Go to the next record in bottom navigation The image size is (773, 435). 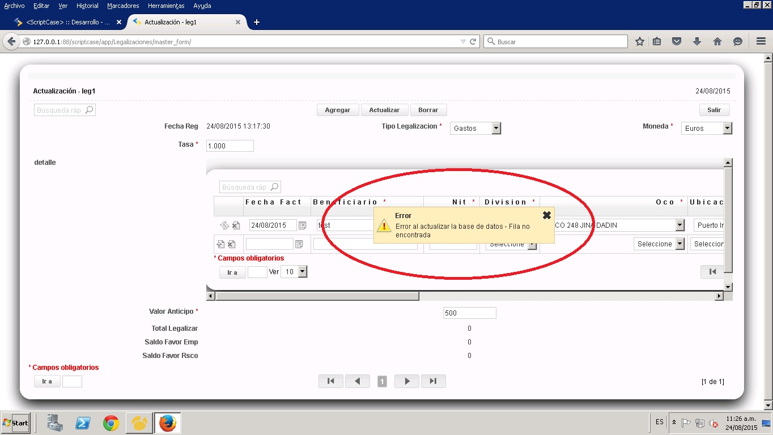[x=407, y=381]
